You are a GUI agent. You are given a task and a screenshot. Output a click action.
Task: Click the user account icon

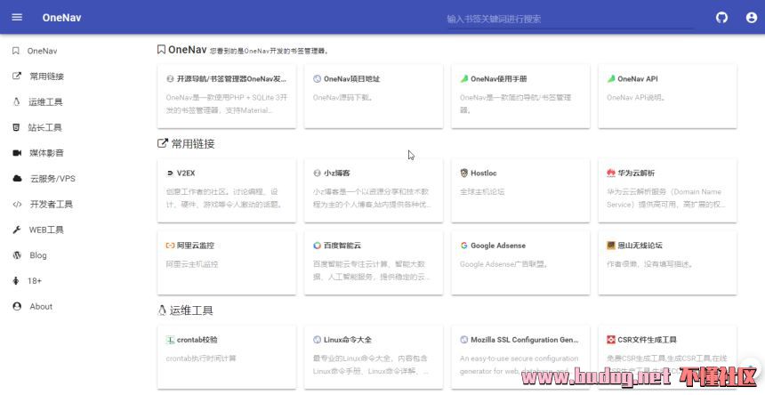[x=751, y=18]
